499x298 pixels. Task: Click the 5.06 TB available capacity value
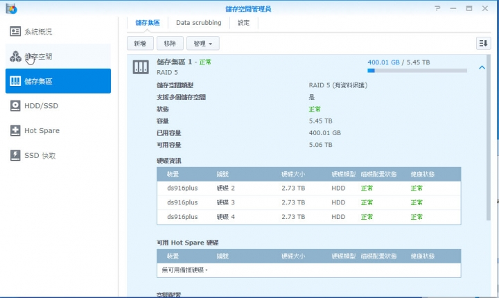coord(320,145)
